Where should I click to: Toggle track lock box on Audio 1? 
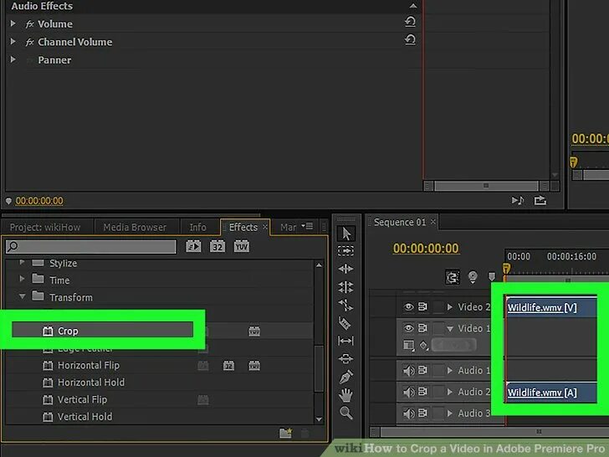438,371
